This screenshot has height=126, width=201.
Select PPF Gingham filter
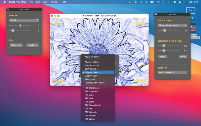(x=98, y=91)
